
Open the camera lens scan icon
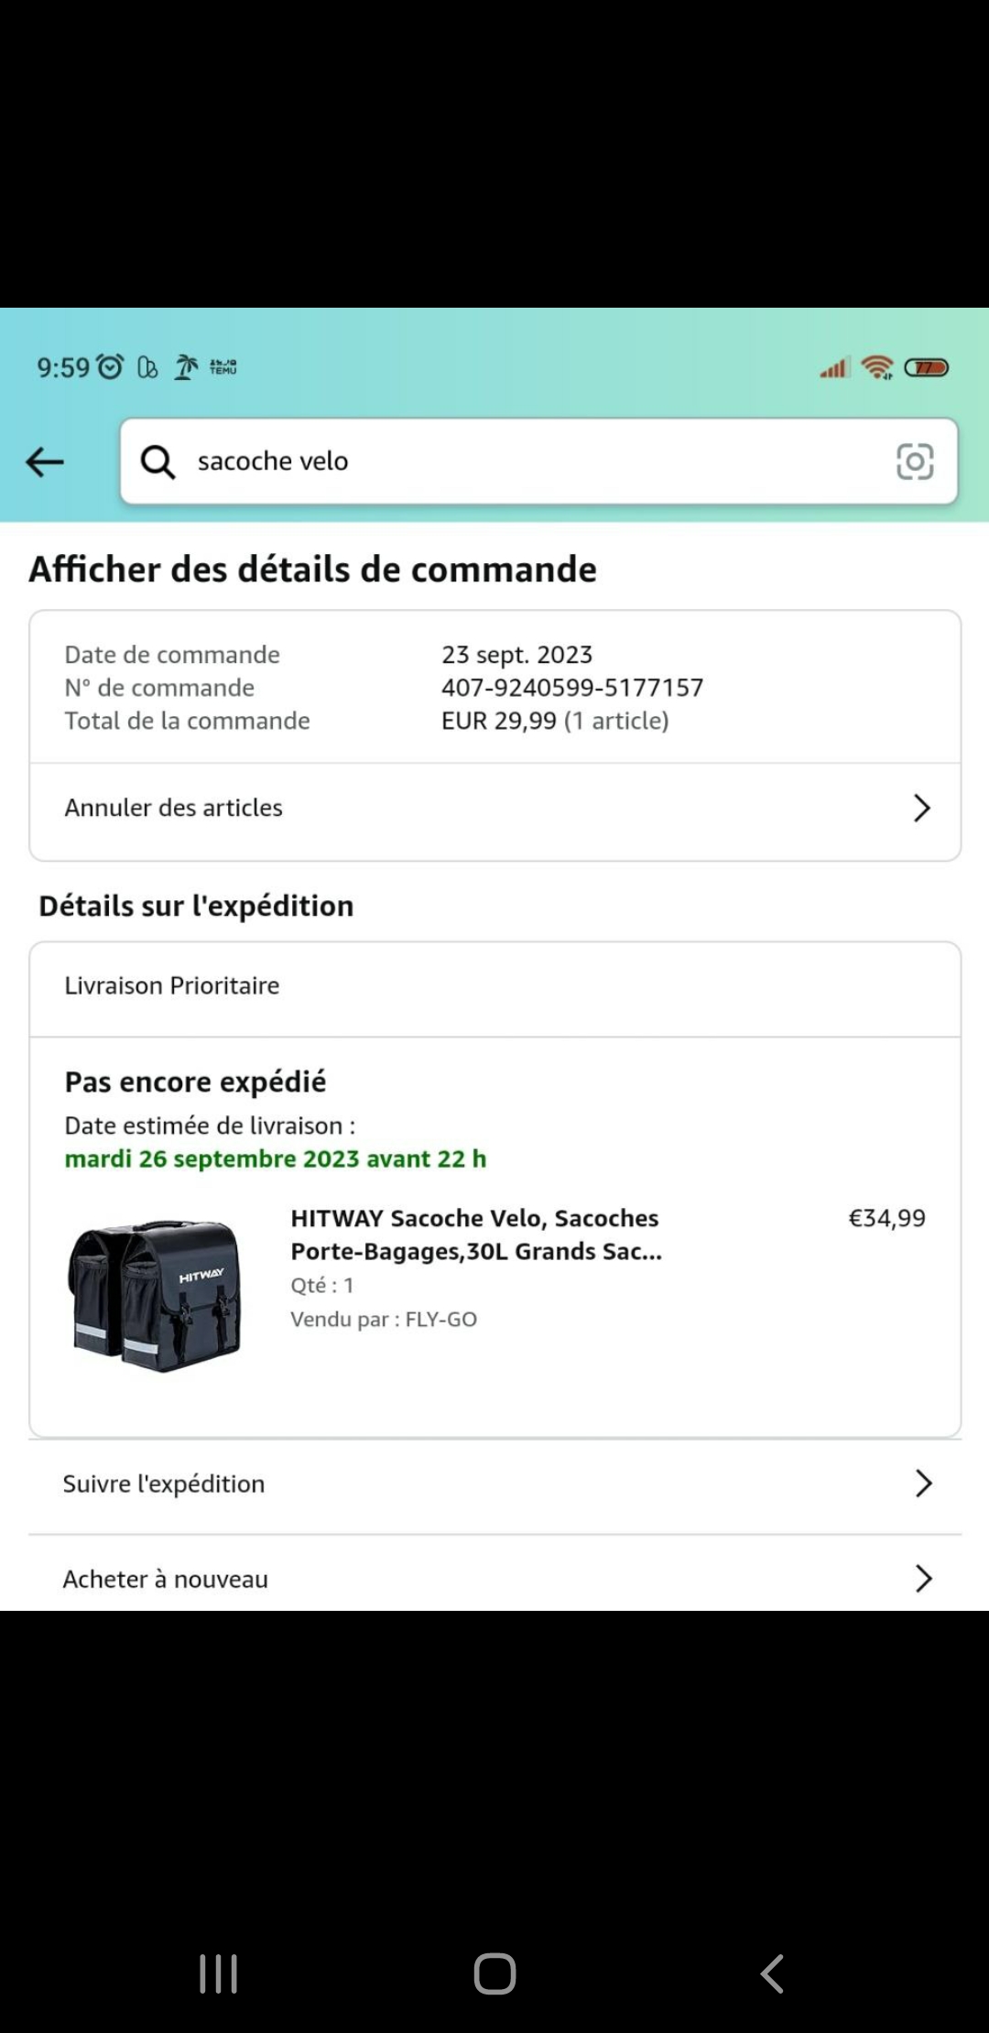point(914,462)
